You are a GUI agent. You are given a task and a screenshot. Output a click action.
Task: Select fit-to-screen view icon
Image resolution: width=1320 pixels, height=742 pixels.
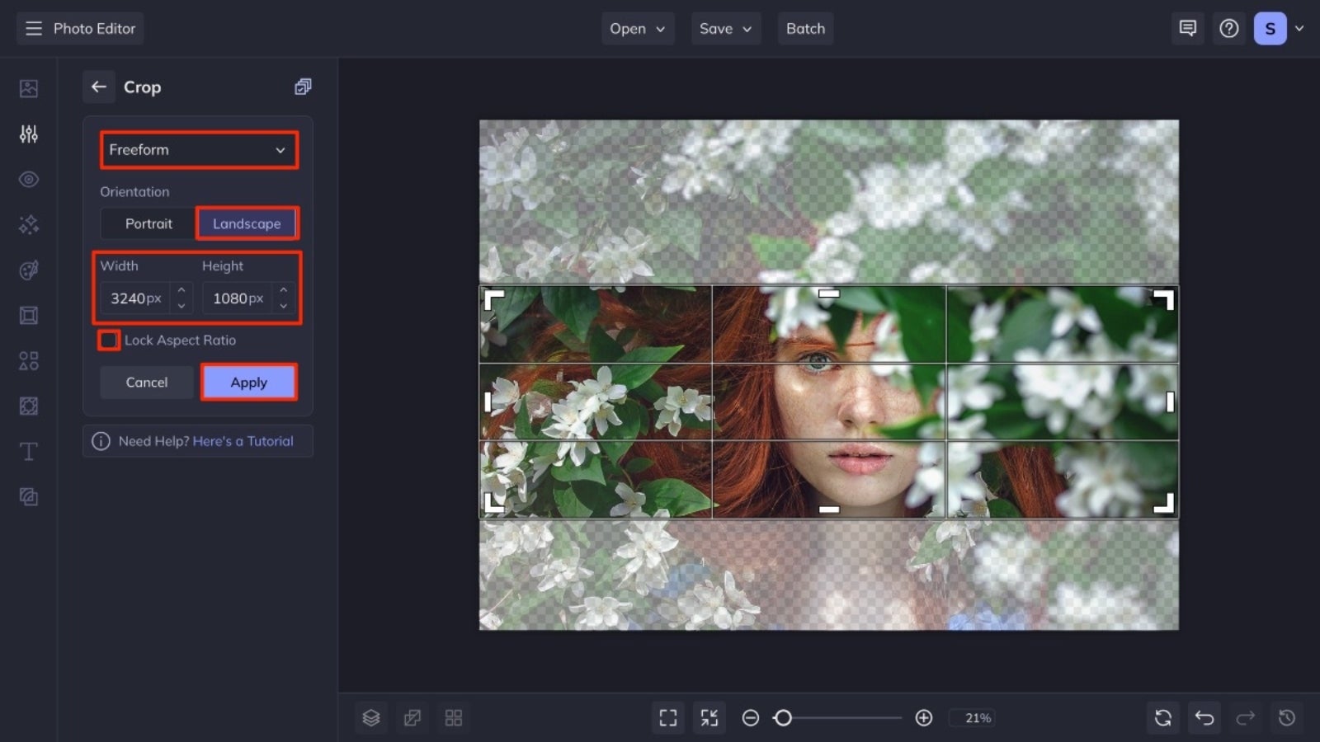[x=668, y=717]
